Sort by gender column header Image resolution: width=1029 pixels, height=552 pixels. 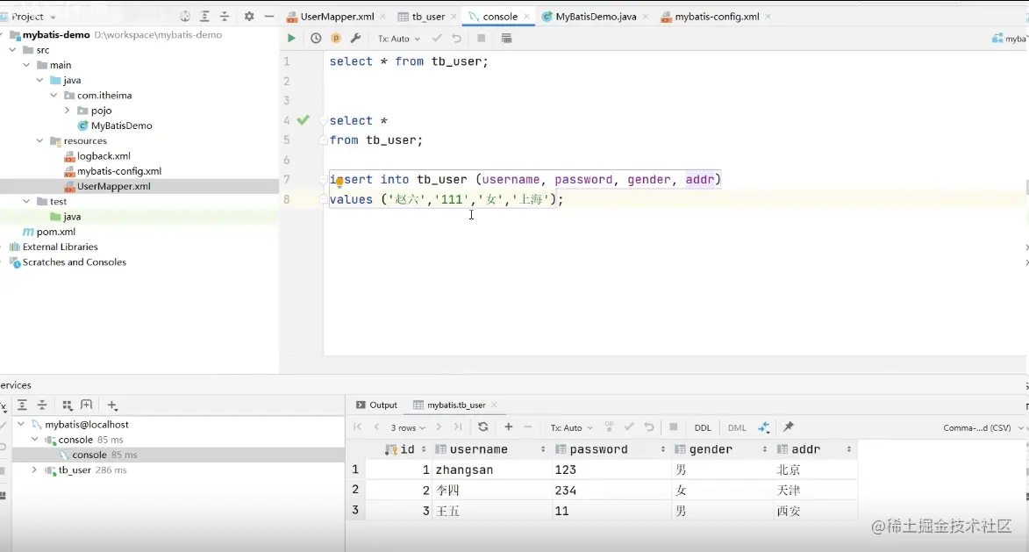pos(721,449)
